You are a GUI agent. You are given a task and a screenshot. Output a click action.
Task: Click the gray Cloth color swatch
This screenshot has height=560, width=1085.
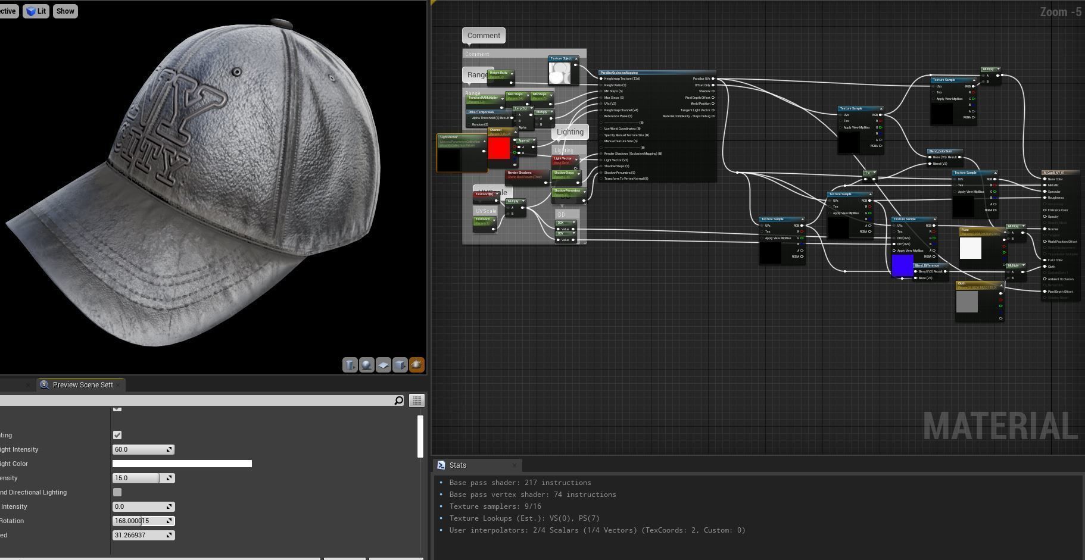click(966, 301)
